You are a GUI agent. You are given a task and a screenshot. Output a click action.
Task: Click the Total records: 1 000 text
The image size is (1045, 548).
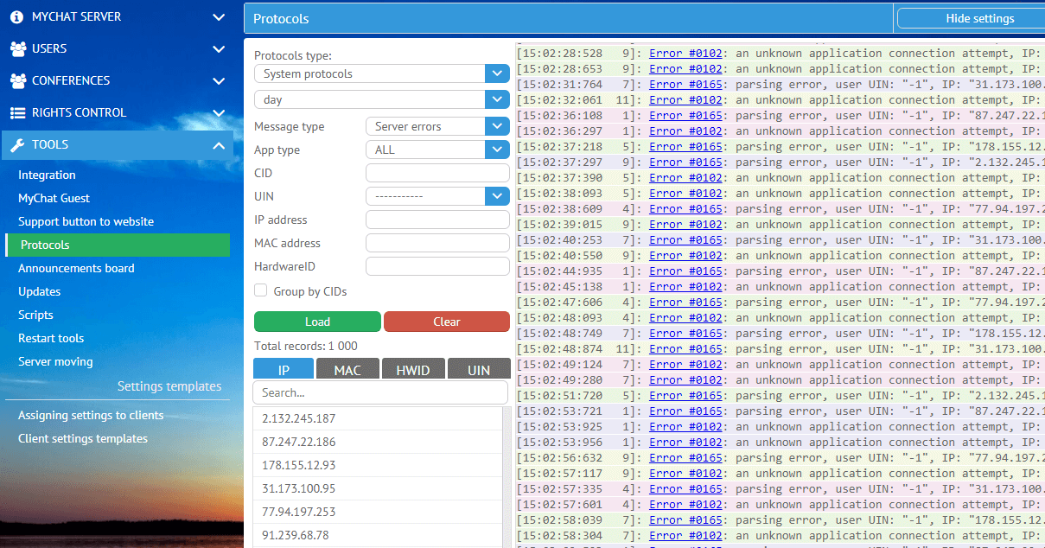point(306,346)
